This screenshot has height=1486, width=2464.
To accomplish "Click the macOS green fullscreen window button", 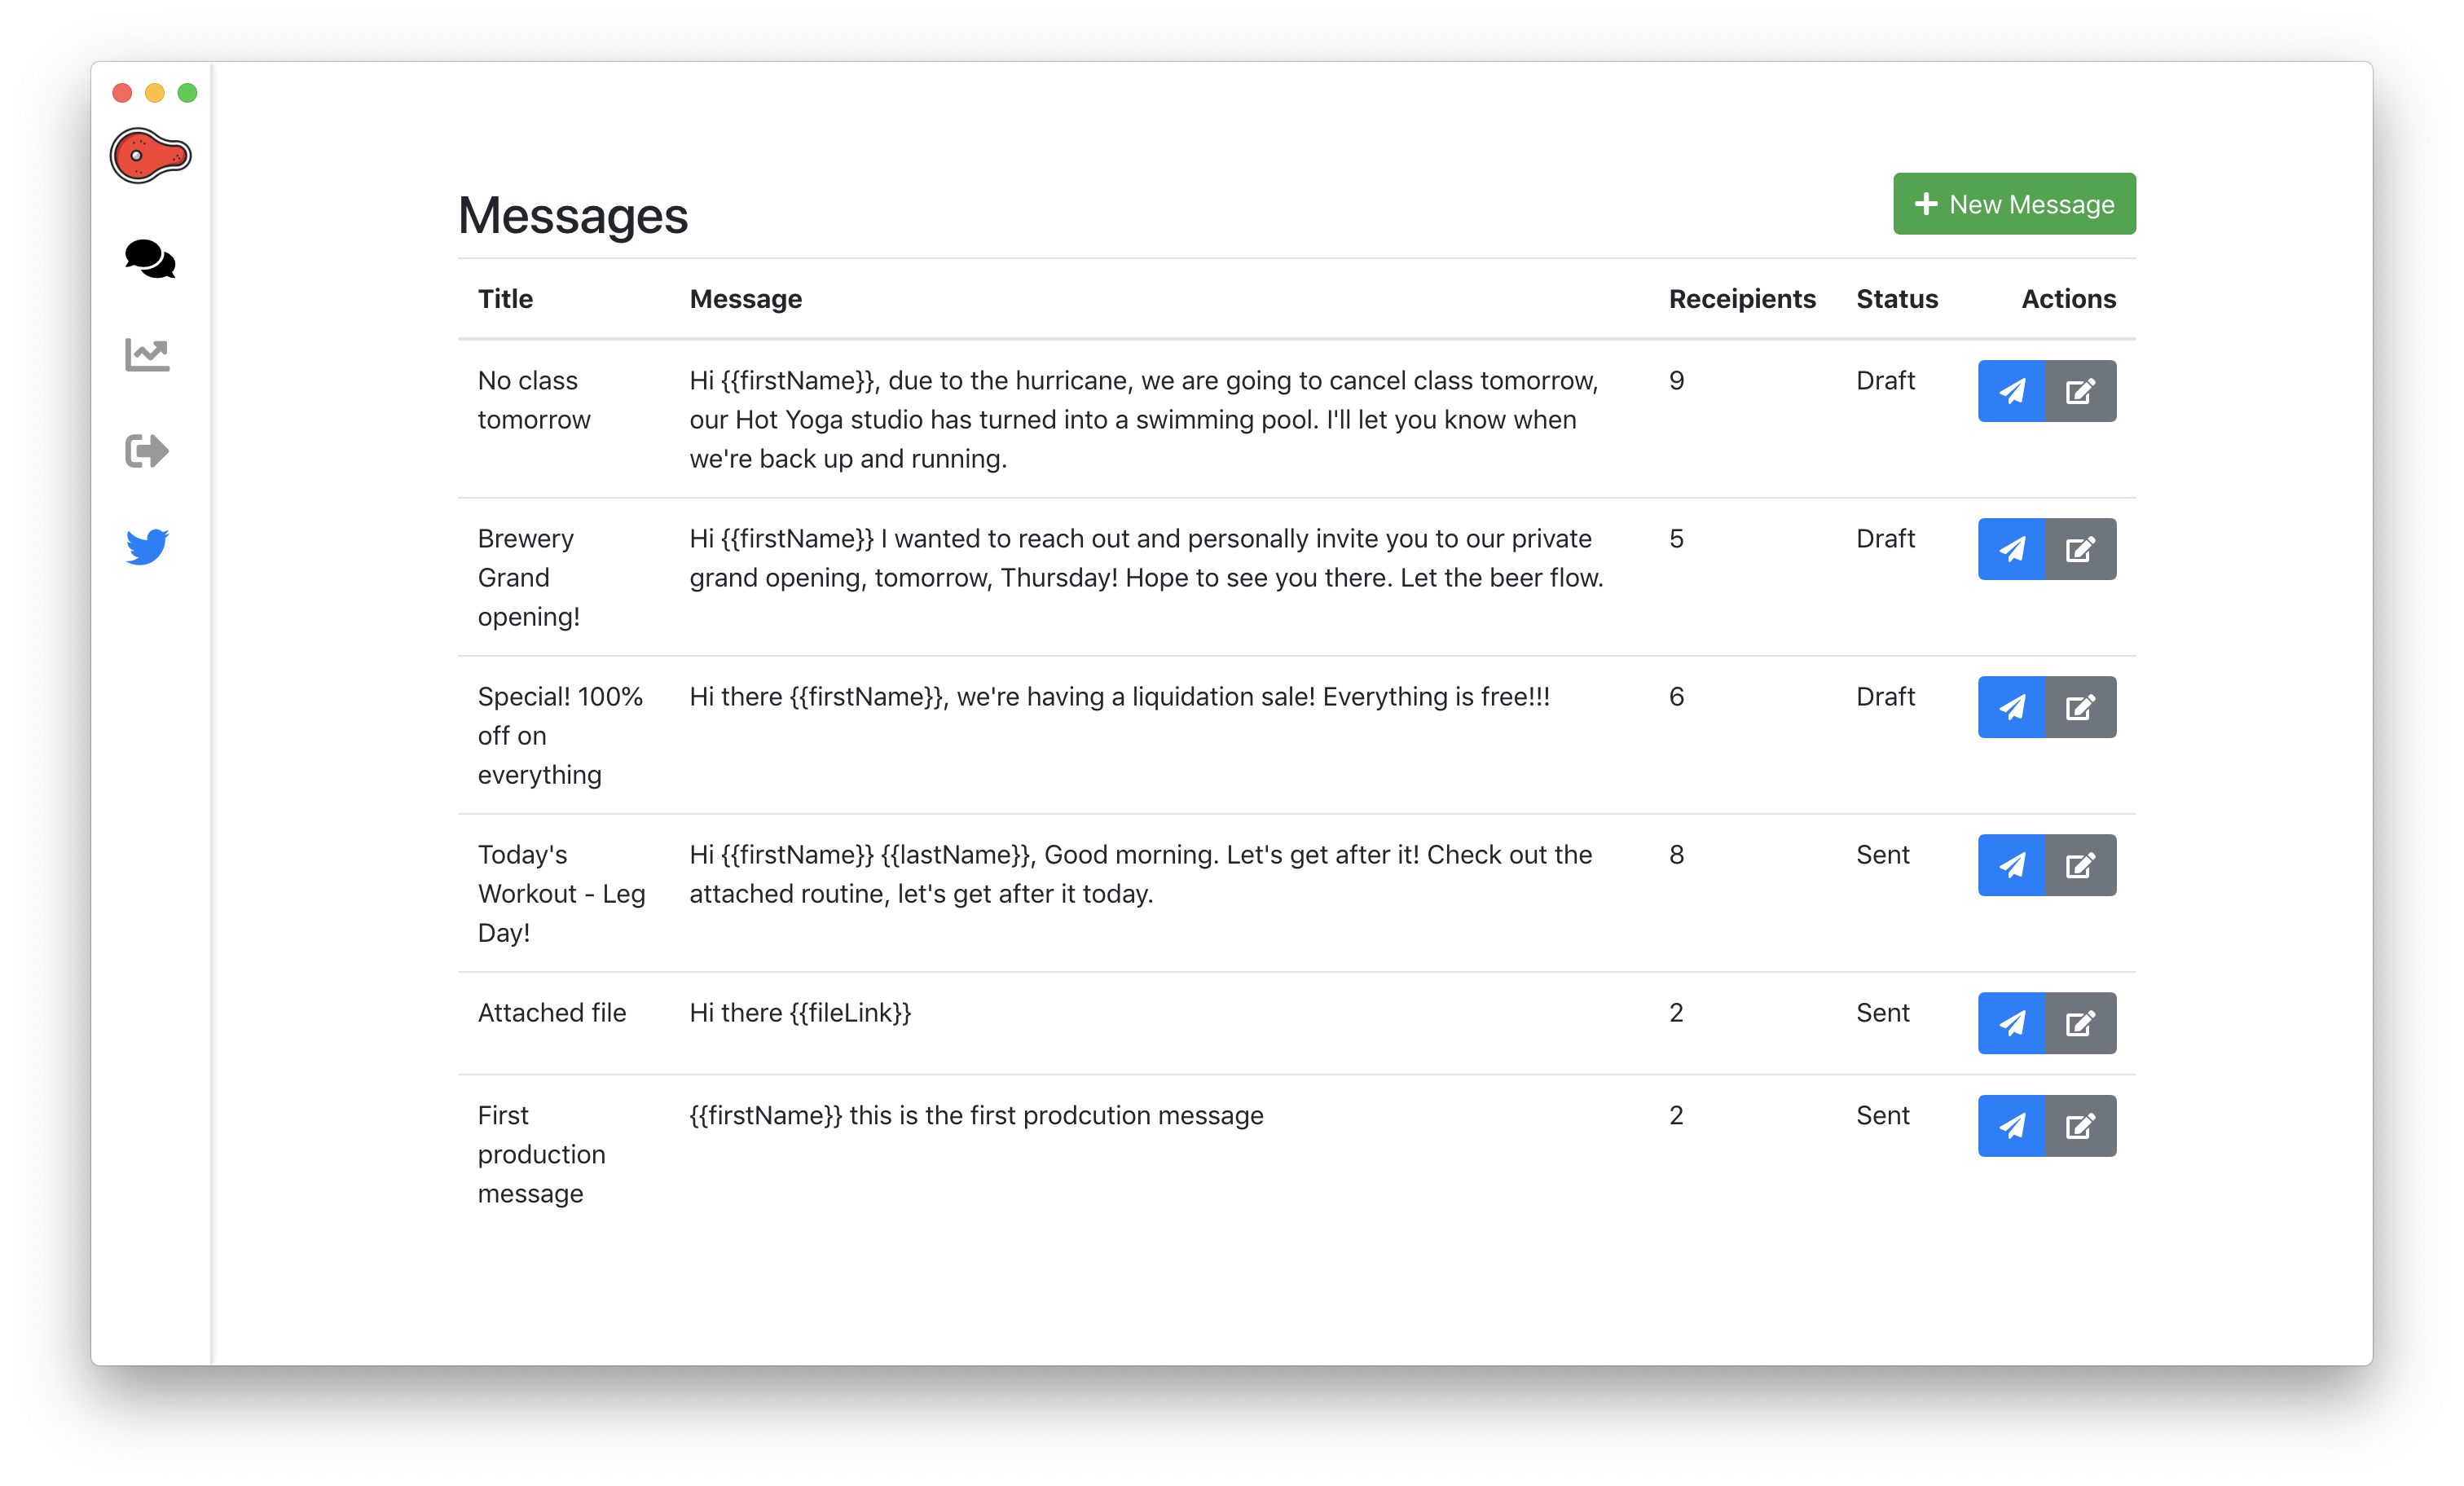I will tap(187, 93).
